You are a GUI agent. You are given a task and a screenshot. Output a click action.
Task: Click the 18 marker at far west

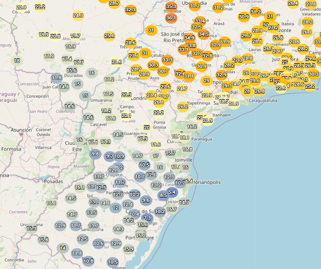tap(17, 61)
